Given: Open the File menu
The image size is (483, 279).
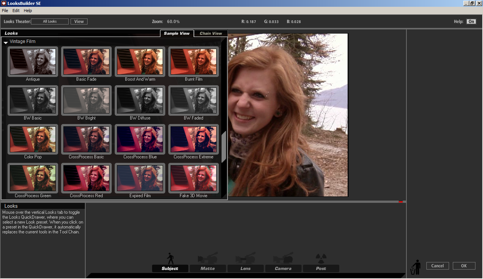Looking at the screenshot, I should tap(5, 11).
